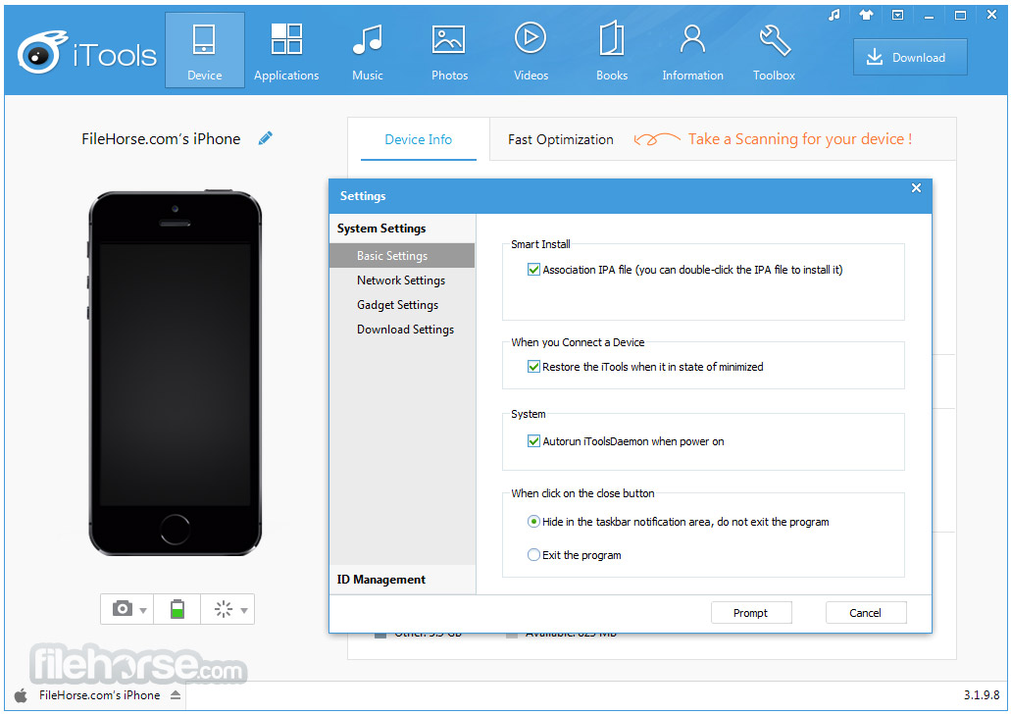Open the Applications section
This screenshot has height=714, width=1011.
pos(286,51)
